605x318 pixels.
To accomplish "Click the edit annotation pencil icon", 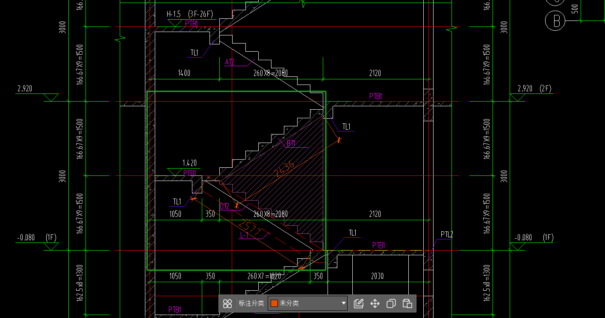I will pos(359,303).
